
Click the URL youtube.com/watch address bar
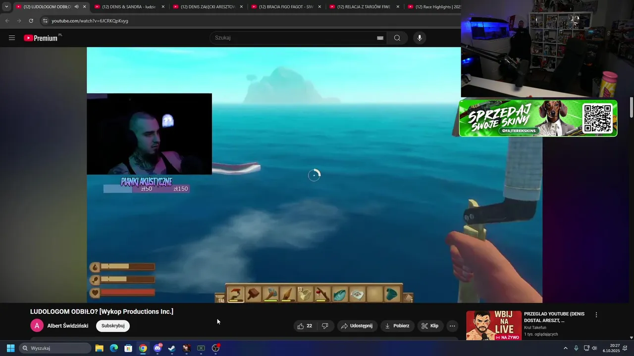click(x=90, y=21)
